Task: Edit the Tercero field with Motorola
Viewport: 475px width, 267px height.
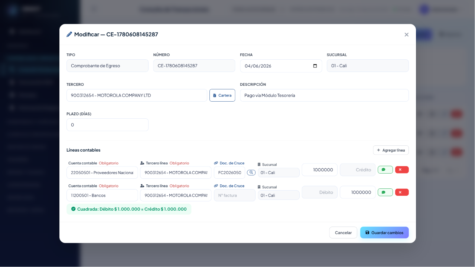Action: (x=137, y=95)
